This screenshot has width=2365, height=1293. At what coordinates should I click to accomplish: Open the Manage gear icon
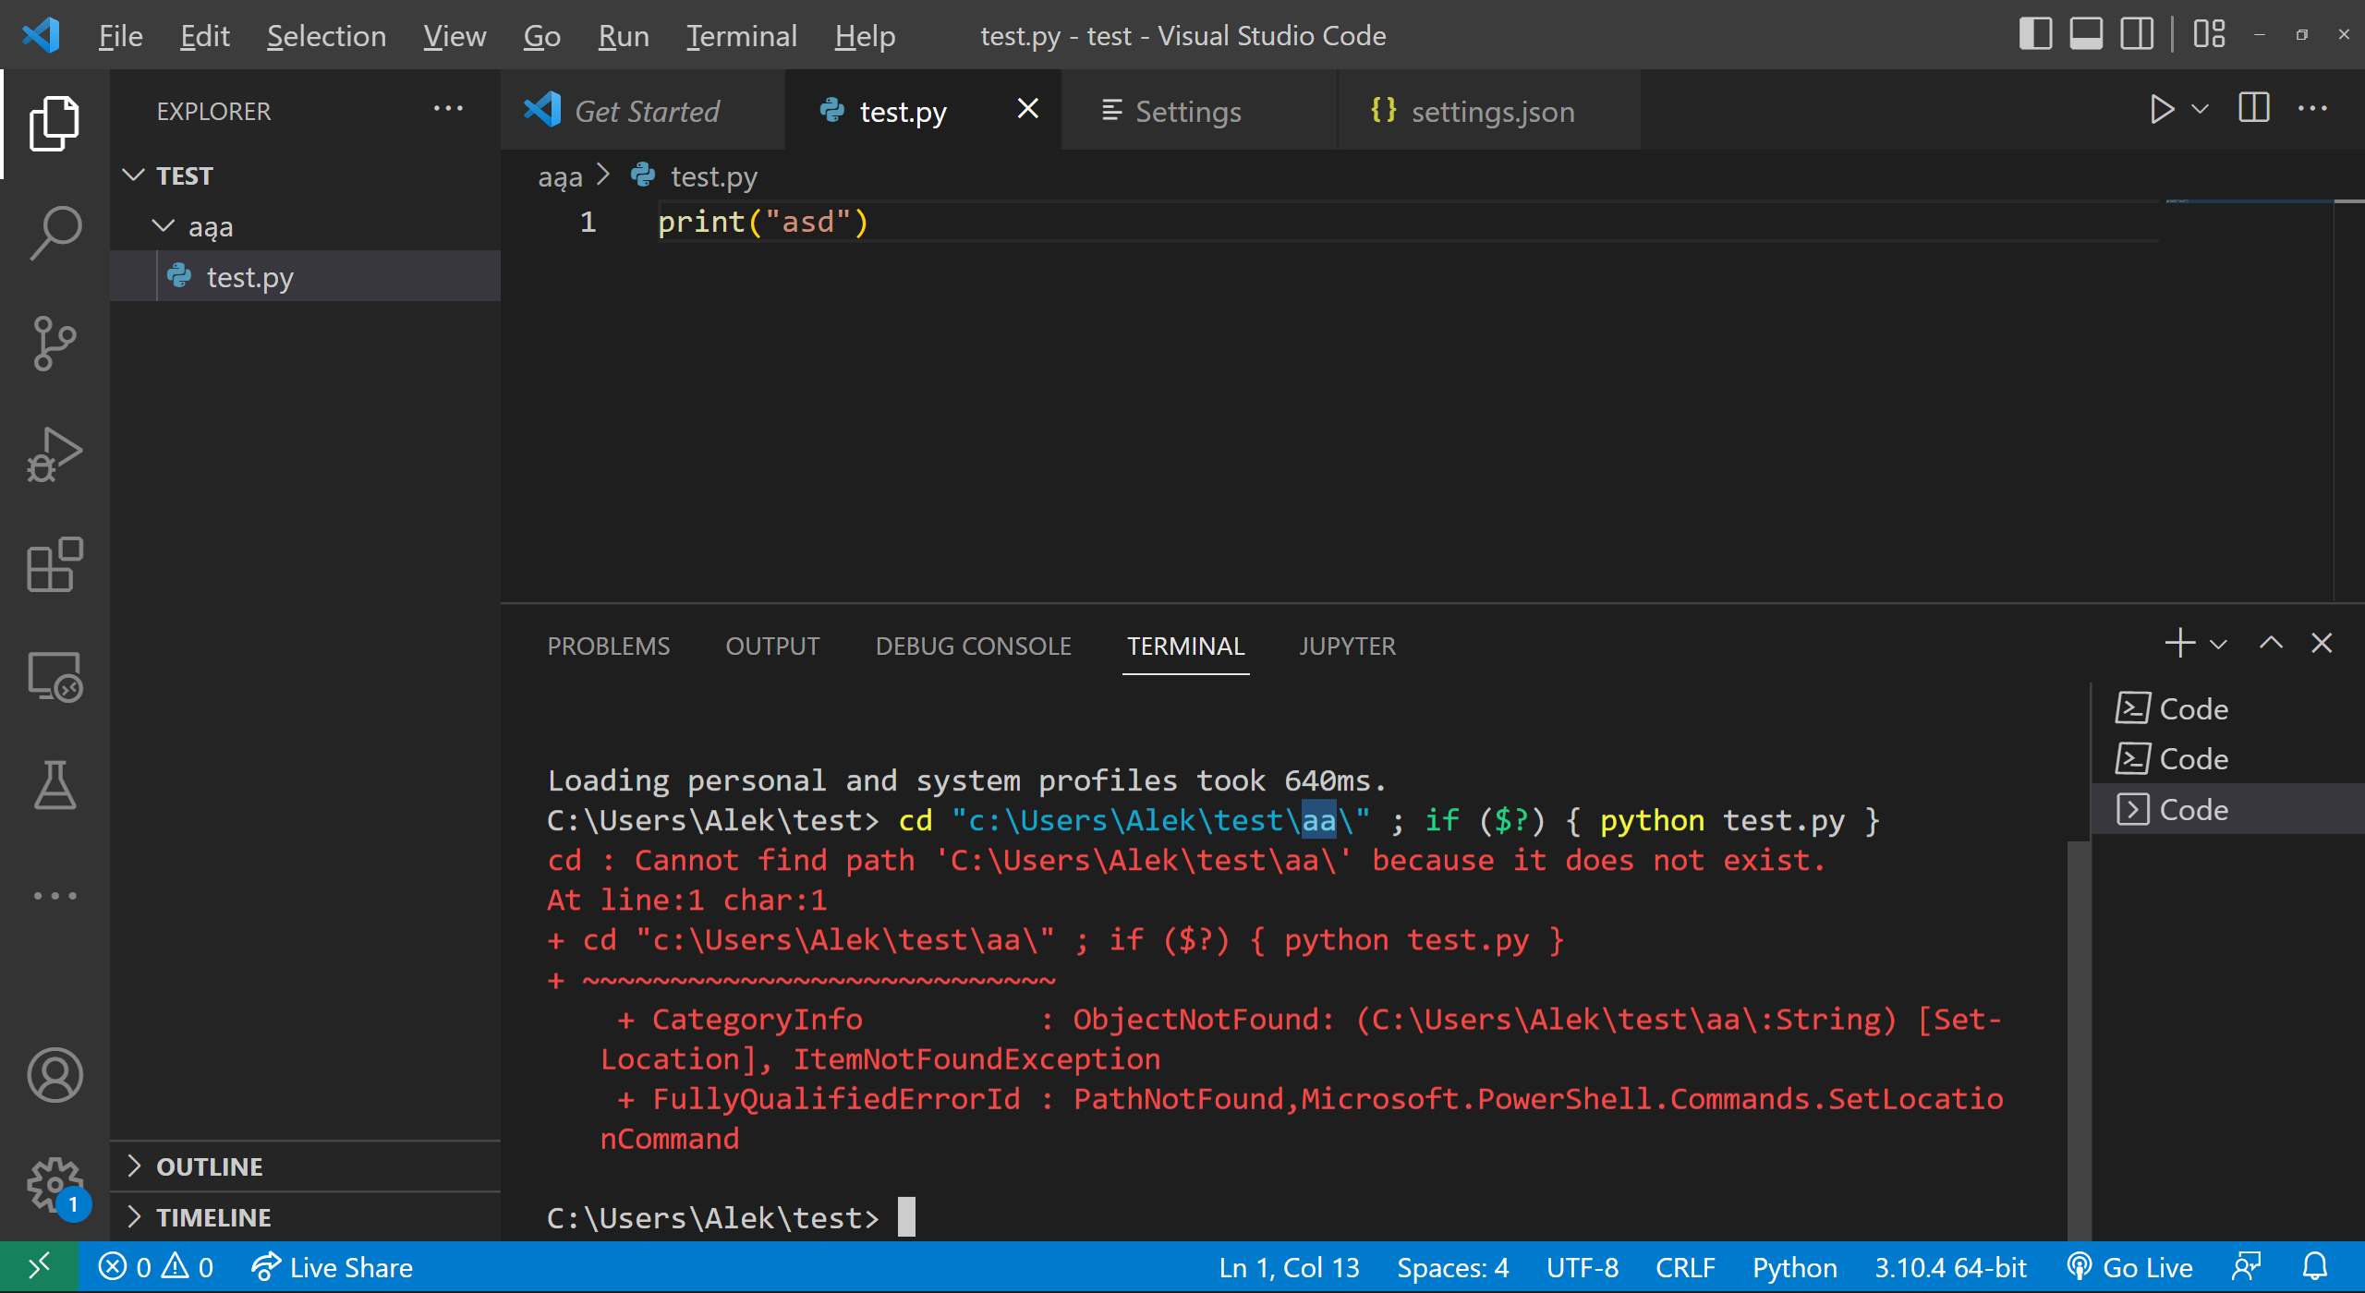55,1185
